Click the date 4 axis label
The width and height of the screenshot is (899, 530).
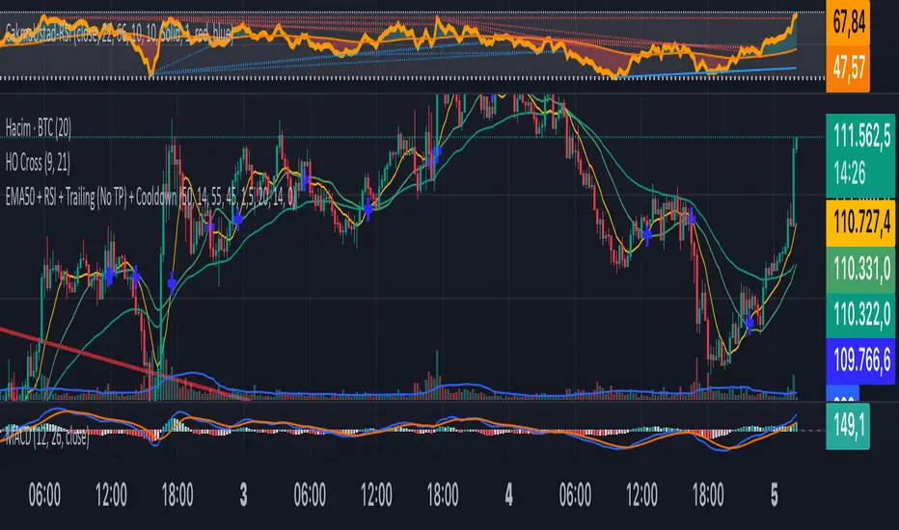(509, 494)
